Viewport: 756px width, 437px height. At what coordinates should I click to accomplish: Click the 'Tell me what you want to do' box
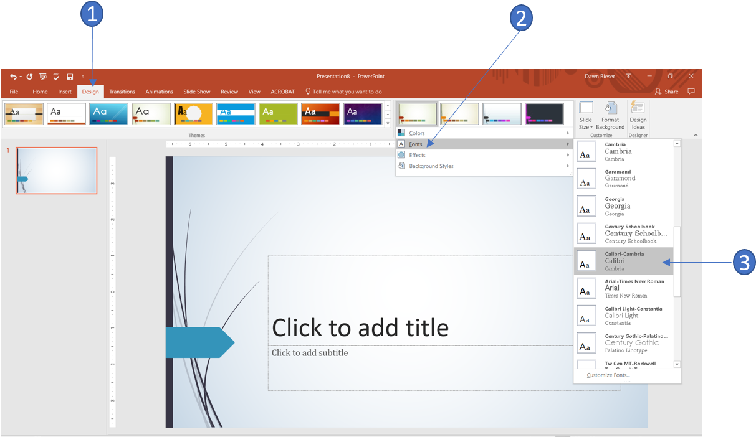tap(347, 92)
